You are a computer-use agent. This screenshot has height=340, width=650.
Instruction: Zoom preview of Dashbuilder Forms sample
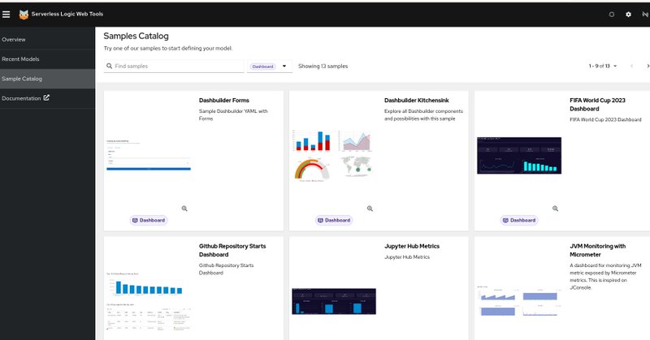(184, 209)
